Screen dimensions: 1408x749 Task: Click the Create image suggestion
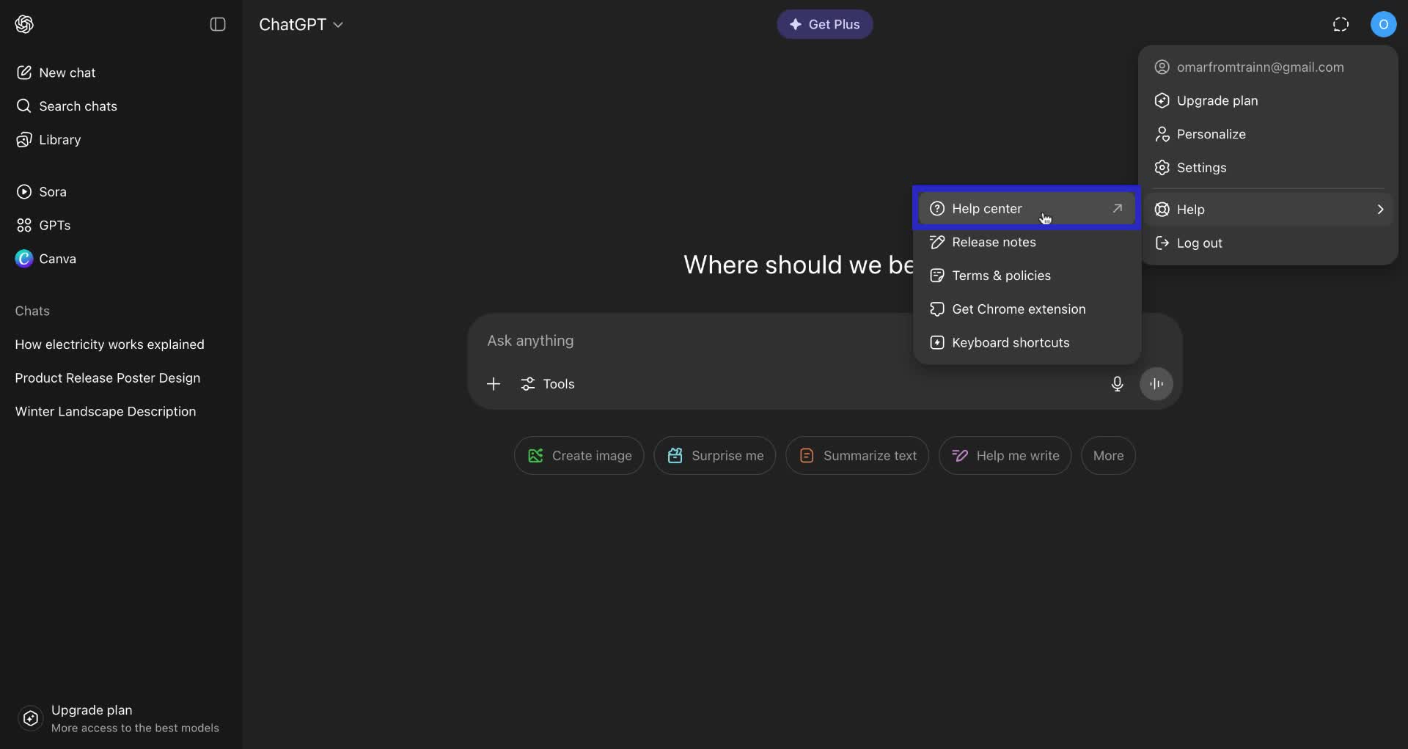[x=579, y=456]
